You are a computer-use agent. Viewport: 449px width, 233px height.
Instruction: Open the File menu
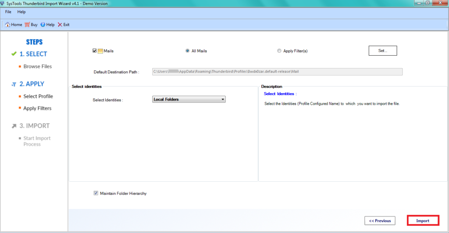8,12
